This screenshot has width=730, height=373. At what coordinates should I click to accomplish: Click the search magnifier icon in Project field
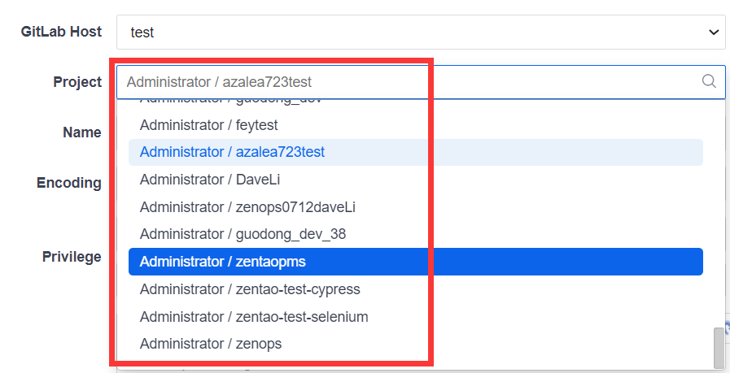[x=709, y=81]
